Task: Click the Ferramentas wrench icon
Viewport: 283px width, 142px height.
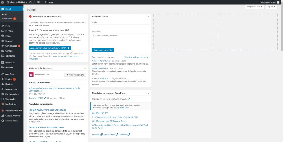Action: (2, 89)
